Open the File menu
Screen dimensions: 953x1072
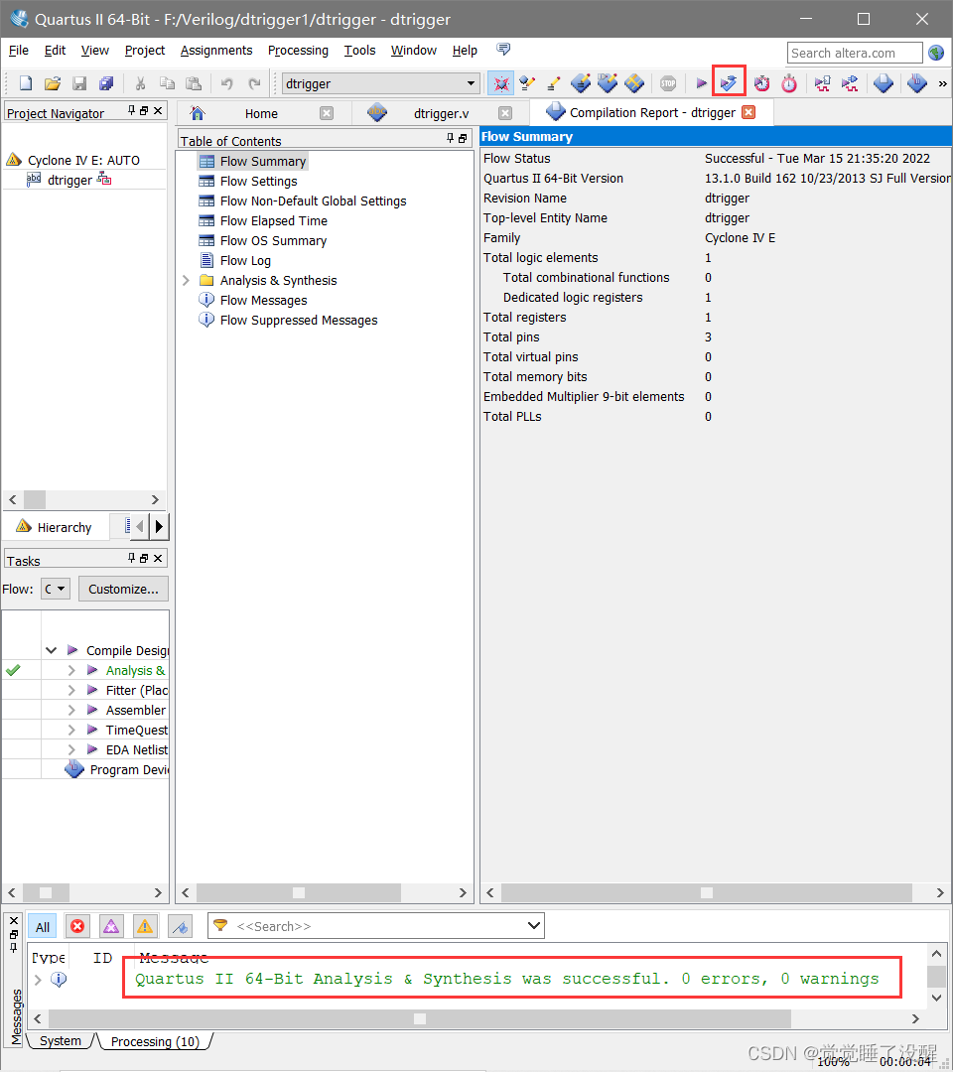(x=19, y=50)
